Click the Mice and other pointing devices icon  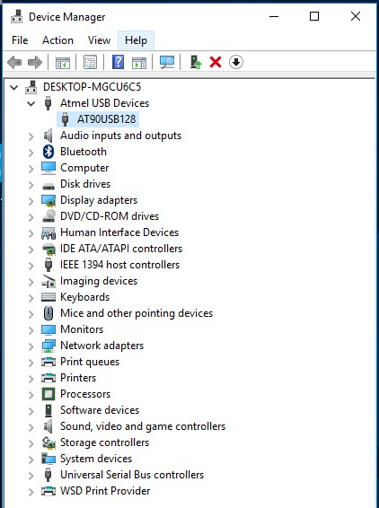[48, 313]
